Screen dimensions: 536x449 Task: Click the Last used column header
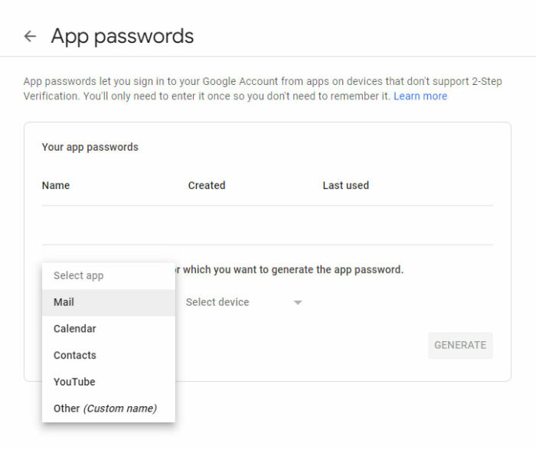click(345, 185)
